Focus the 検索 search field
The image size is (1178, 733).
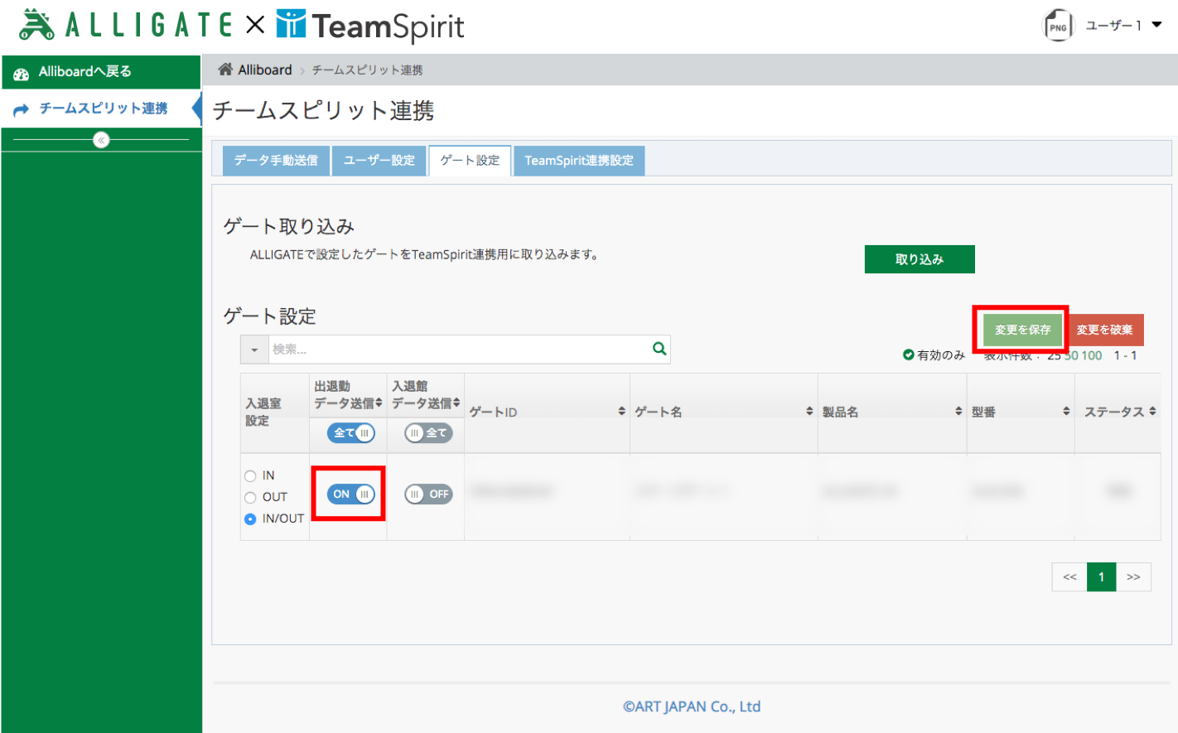point(460,350)
